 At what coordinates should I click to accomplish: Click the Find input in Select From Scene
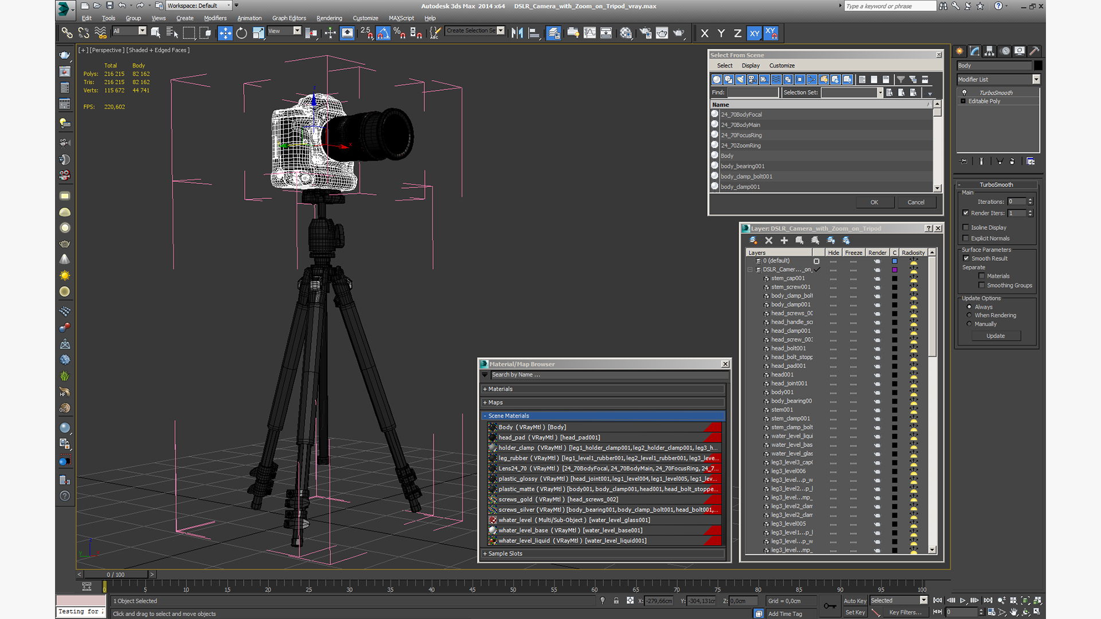coord(753,92)
